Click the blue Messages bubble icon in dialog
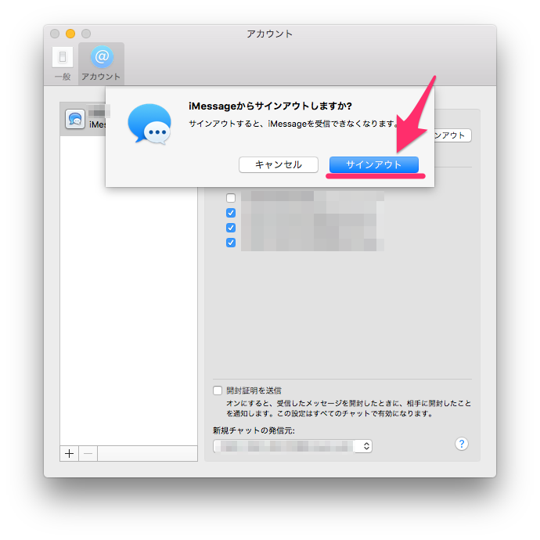This screenshot has width=540, height=540. (149, 125)
